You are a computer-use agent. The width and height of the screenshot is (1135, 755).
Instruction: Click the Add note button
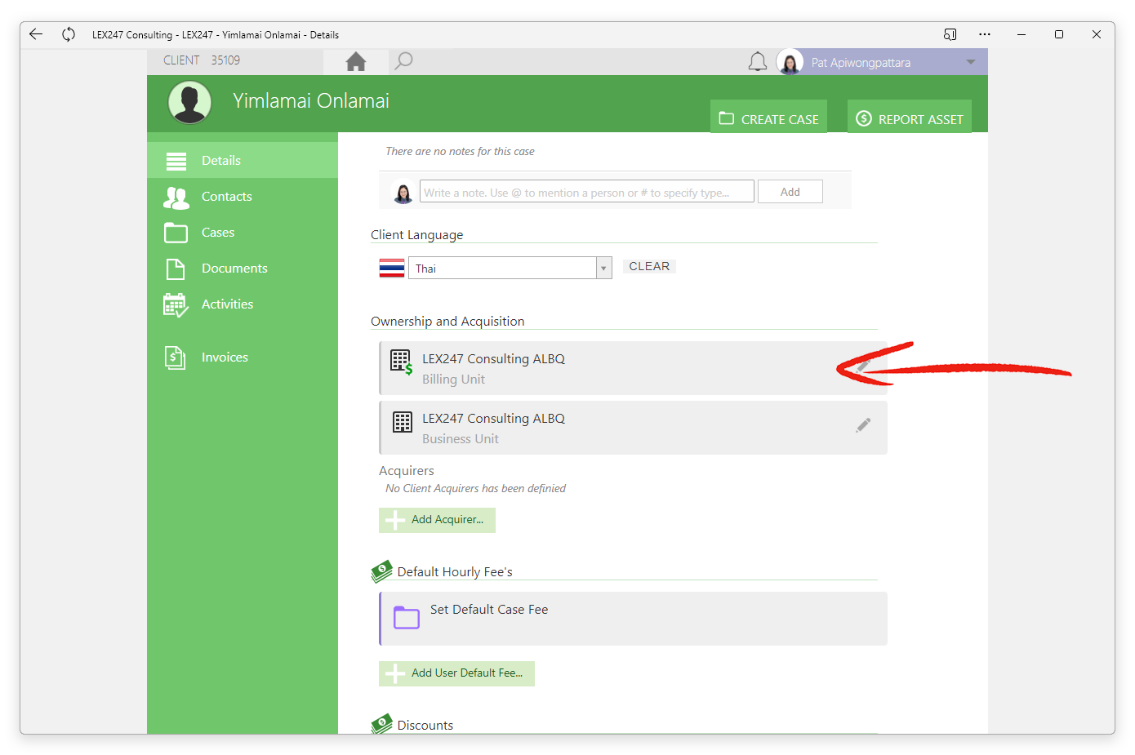click(x=790, y=192)
